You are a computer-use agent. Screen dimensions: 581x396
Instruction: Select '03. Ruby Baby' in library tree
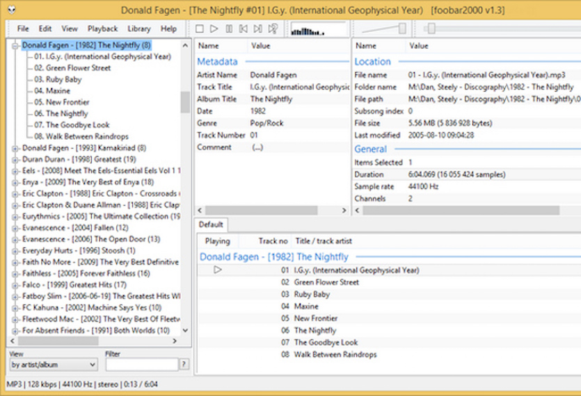58,79
